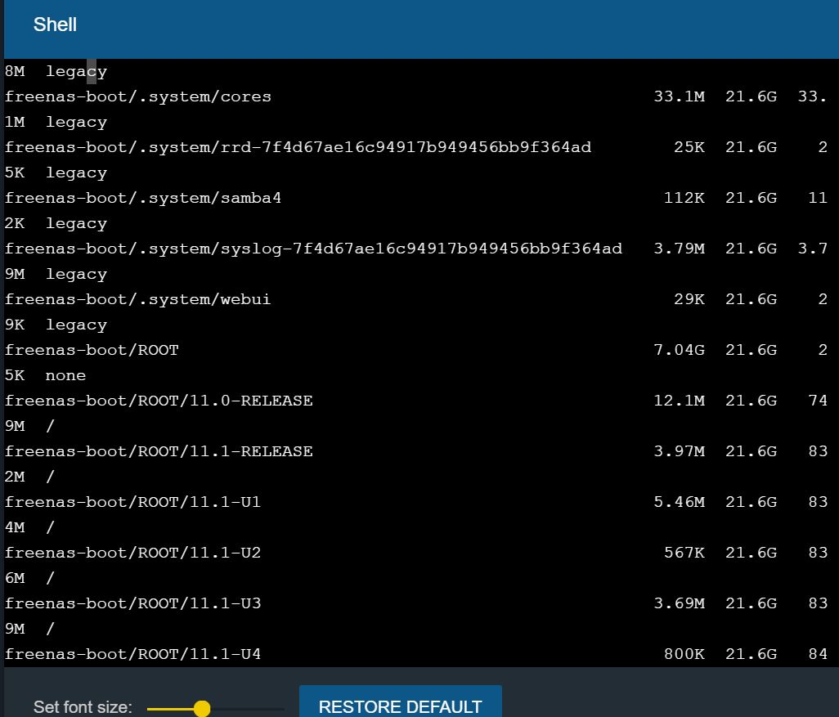The height and width of the screenshot is (717, 839).
Task: Select text freenas-boot/.system/samba4
Action: (143, 198)
